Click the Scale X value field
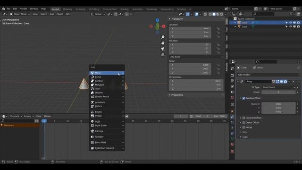Image resolution: width=302 pixels, height=170 pixels. pos(190,65)
